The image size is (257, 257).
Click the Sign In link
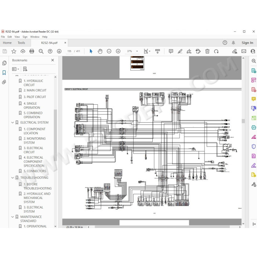[x=247, y=43]
